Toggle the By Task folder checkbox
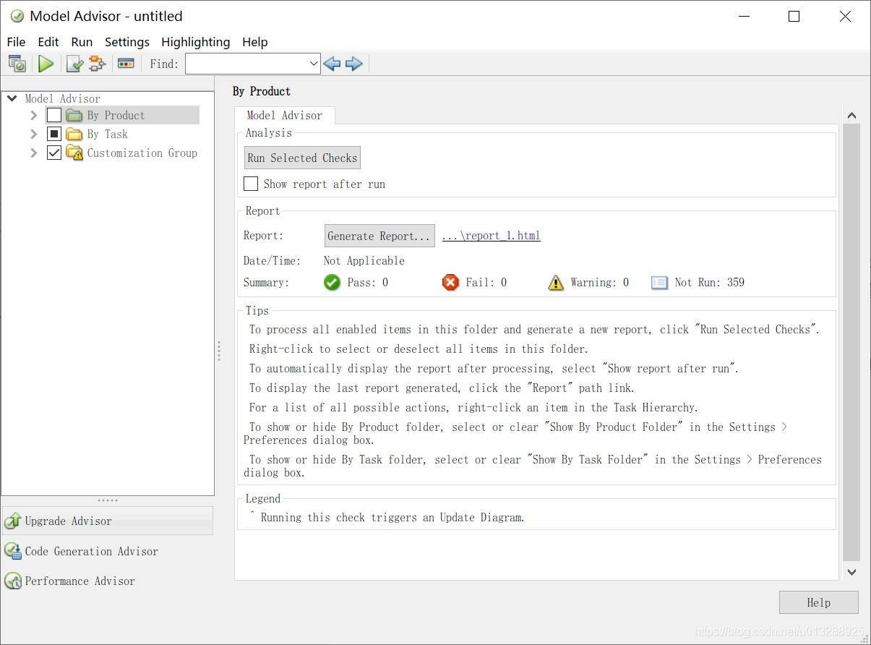 (x=54, y=134)
